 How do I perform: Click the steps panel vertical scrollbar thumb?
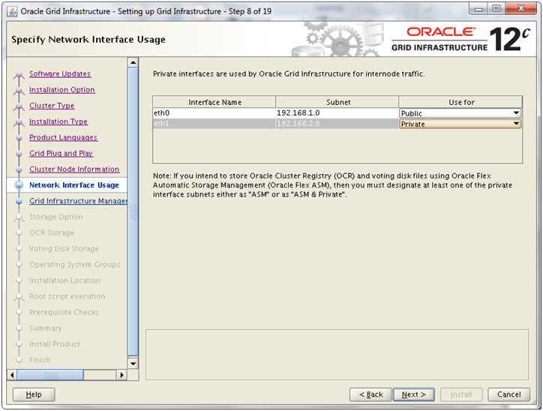click(x=133, y=211)
